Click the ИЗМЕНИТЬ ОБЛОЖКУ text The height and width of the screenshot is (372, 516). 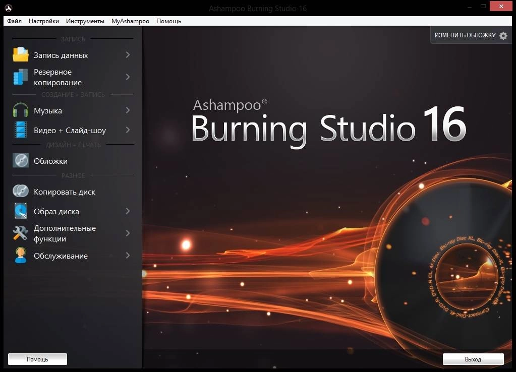pos(465,35)
